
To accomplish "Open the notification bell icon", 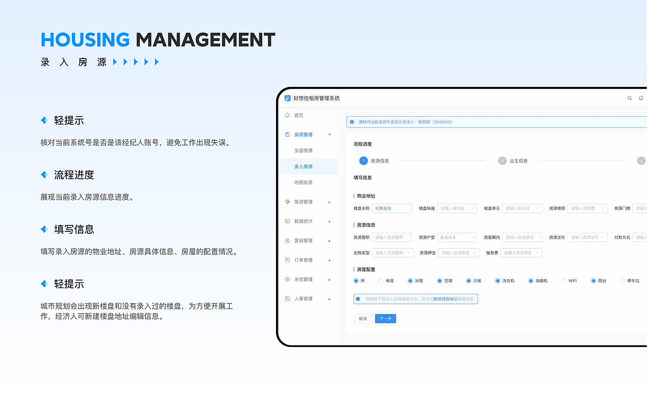I will (x=641, y=98).
